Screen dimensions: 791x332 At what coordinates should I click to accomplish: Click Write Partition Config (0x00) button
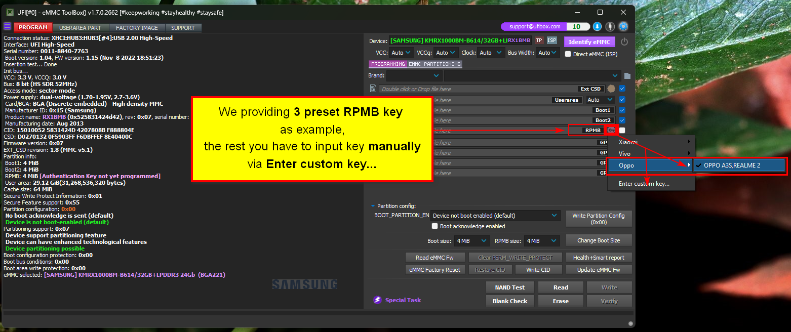coord(599,219)
